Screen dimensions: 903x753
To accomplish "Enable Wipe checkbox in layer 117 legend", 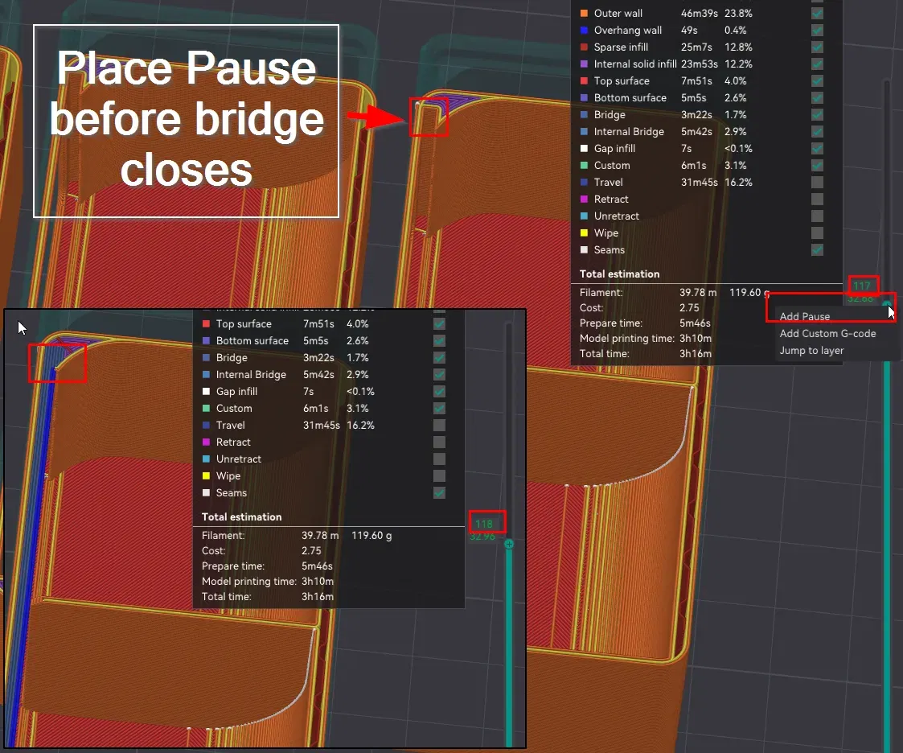I will (817, 232).
